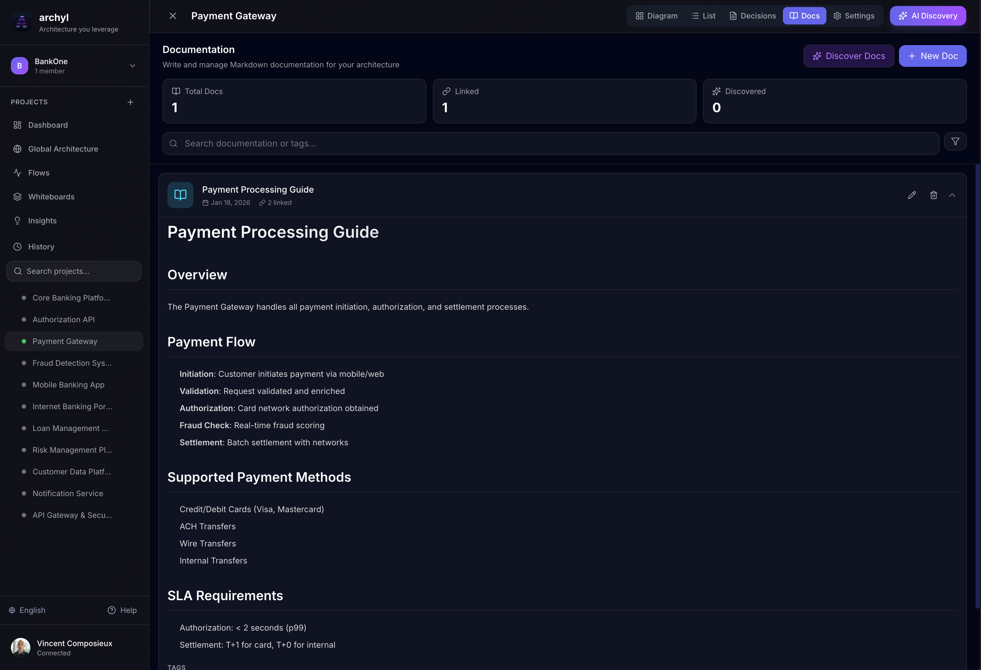Click the New Doc button
Viewport: 981px width, 670px height.
(x=932, y=56)
